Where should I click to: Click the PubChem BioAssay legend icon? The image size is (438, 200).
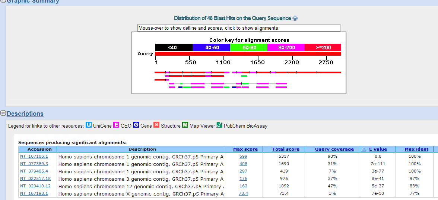[x=219, y=125]
